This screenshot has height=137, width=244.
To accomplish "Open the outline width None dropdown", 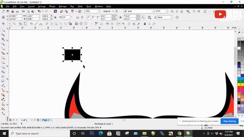I will click(x=171, y=18).
